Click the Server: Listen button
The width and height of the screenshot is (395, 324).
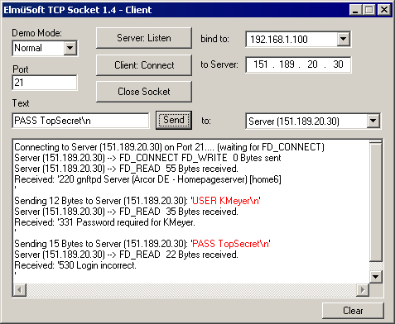pyautogui.click(x=144, y=38)
